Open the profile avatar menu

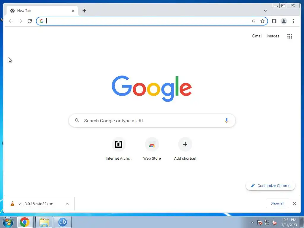click(x=284, y=21)
